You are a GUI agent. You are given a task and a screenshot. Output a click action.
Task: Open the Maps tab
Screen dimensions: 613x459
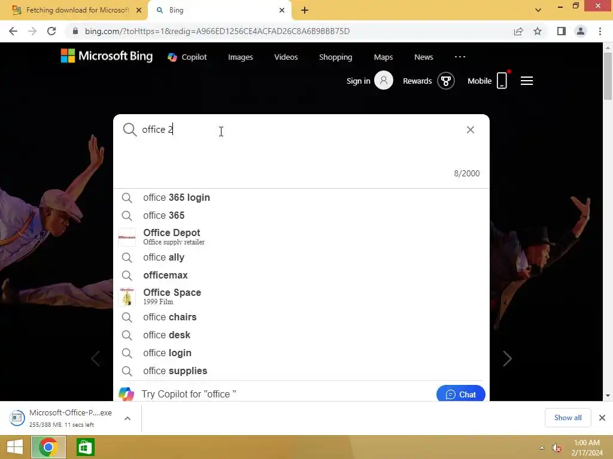pyautogui.click(x=383, y=57)
